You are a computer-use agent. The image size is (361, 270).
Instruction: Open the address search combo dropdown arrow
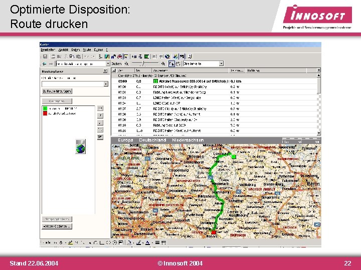(108, 63)
